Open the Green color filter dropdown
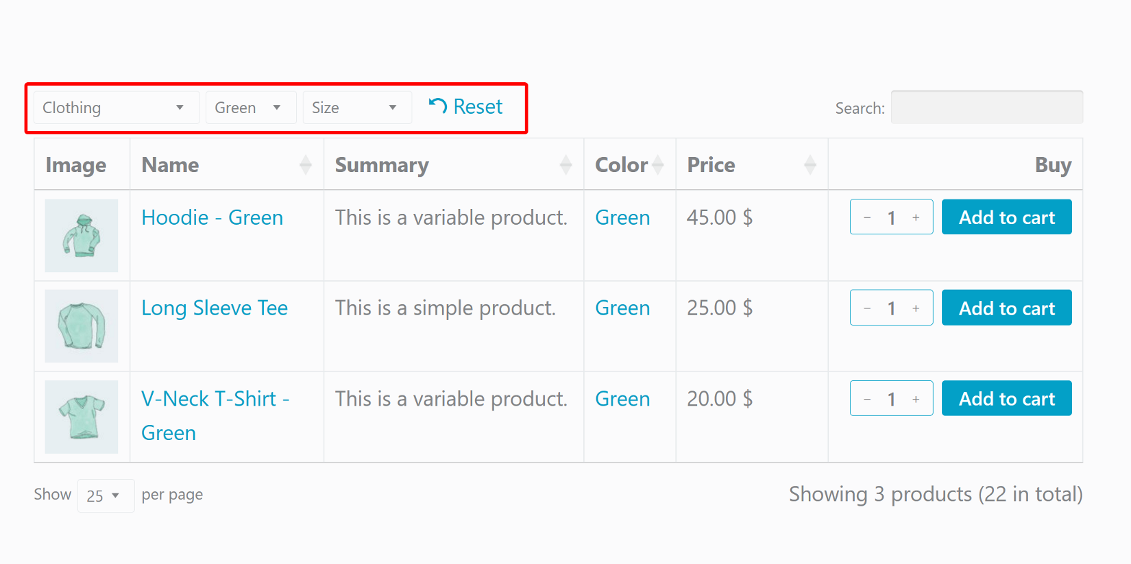Image resolution: width=1131 pixels, height=564 pixels. pos(250,107)
